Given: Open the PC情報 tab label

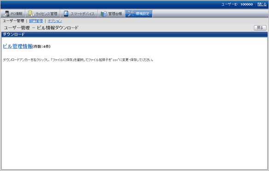Looking at the screenshot, I should click(17, 14).
